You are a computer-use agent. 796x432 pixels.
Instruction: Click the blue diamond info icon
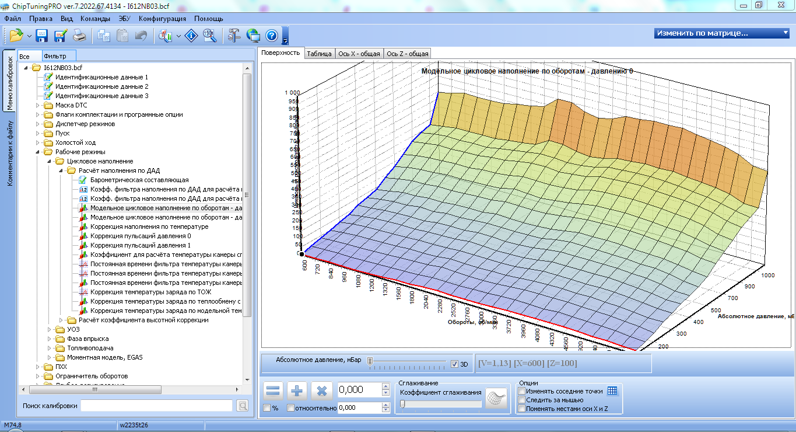pyautogui.click(x=191, y=36)
